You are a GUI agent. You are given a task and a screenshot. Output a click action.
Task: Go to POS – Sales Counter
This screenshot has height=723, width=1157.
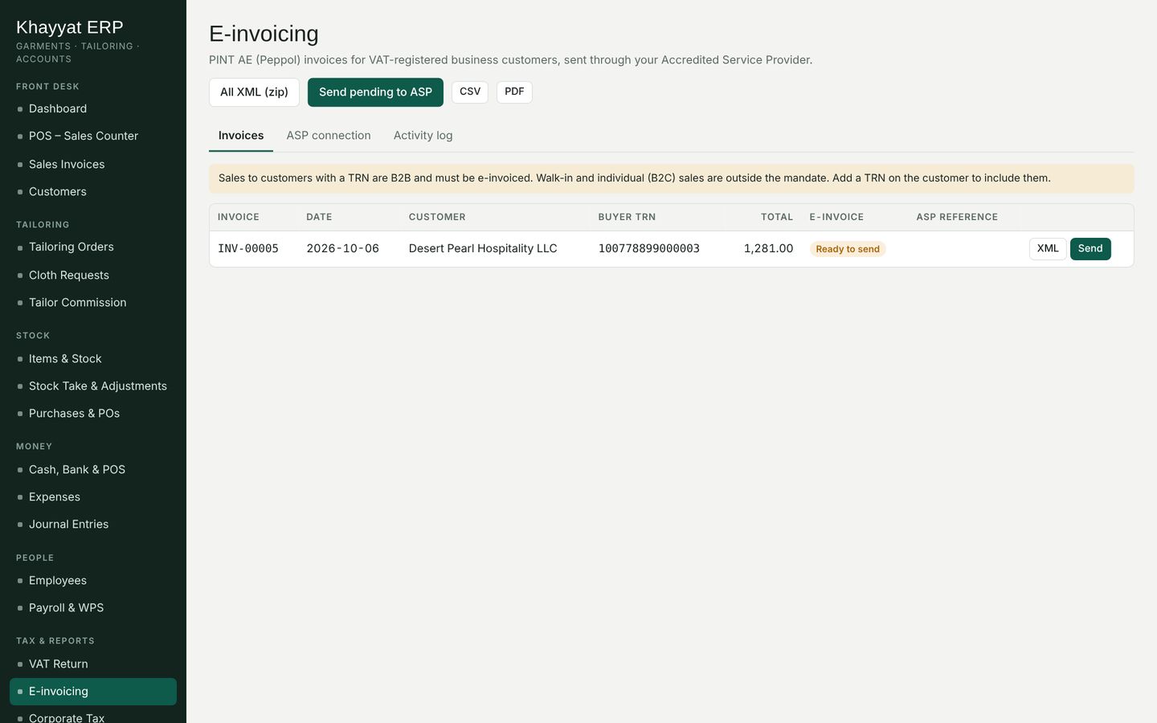coord(93,136)
